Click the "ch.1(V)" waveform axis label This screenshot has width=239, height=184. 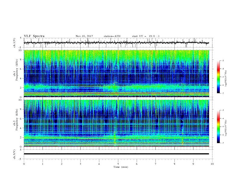point(14,43)
